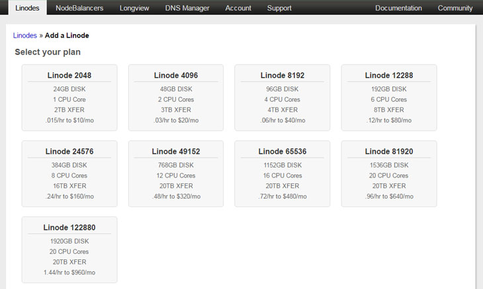Click the '768GB DISK' text
This screenshot has height=289, width=483.
(x=176, y=165)
